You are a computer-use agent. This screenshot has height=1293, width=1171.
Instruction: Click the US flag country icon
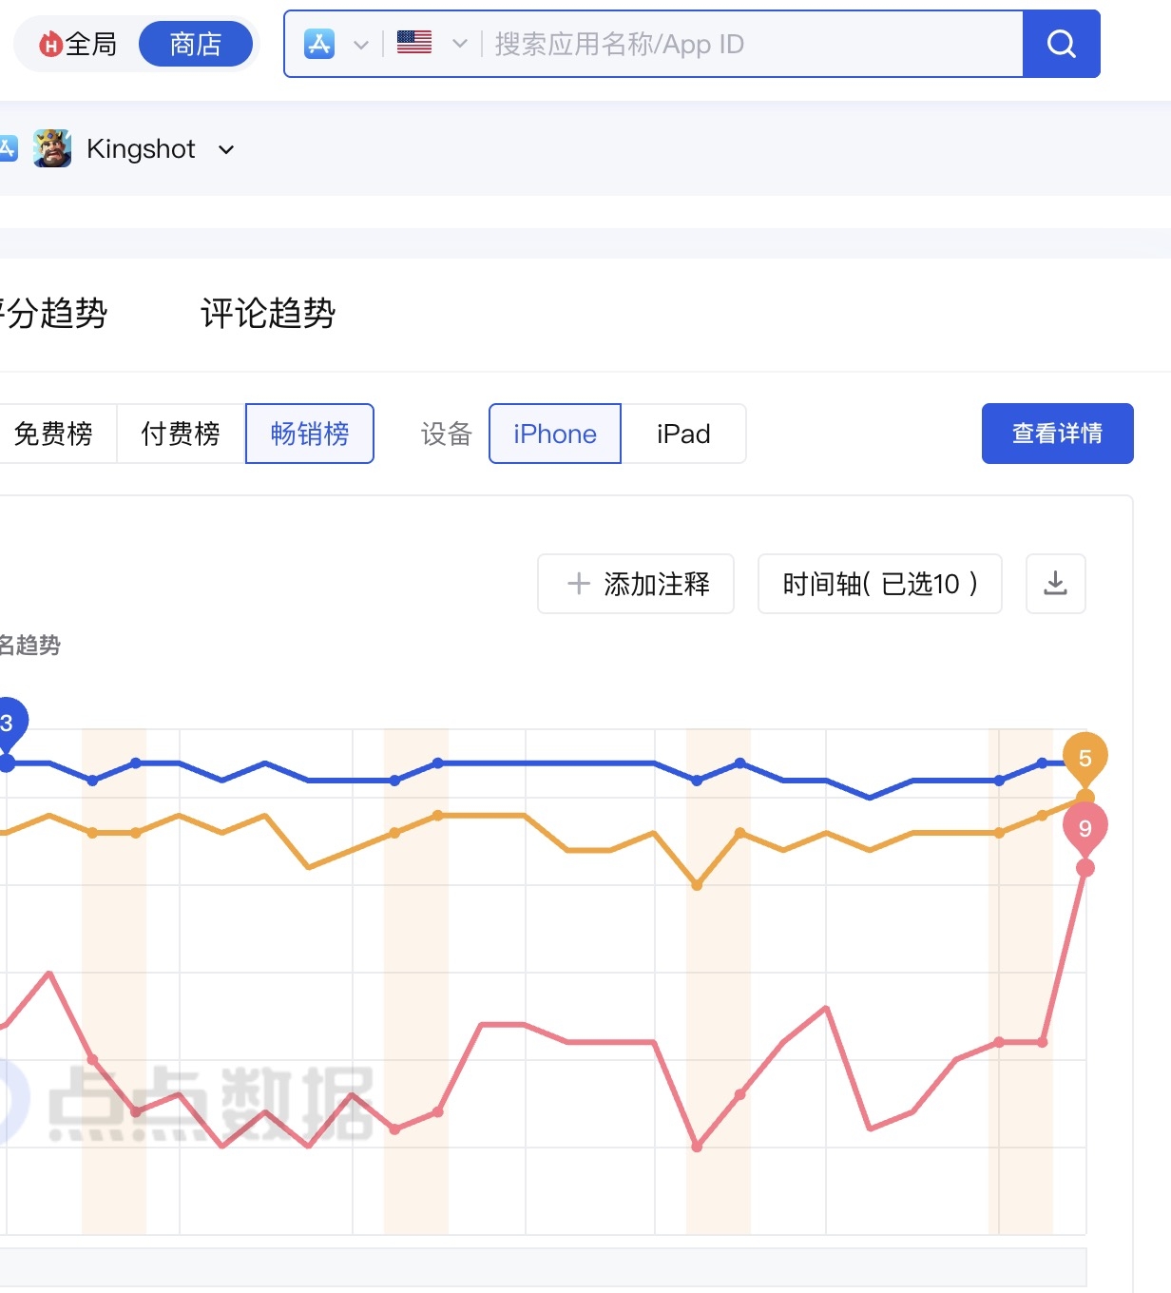pyautogui.click(x=414, y=43)
